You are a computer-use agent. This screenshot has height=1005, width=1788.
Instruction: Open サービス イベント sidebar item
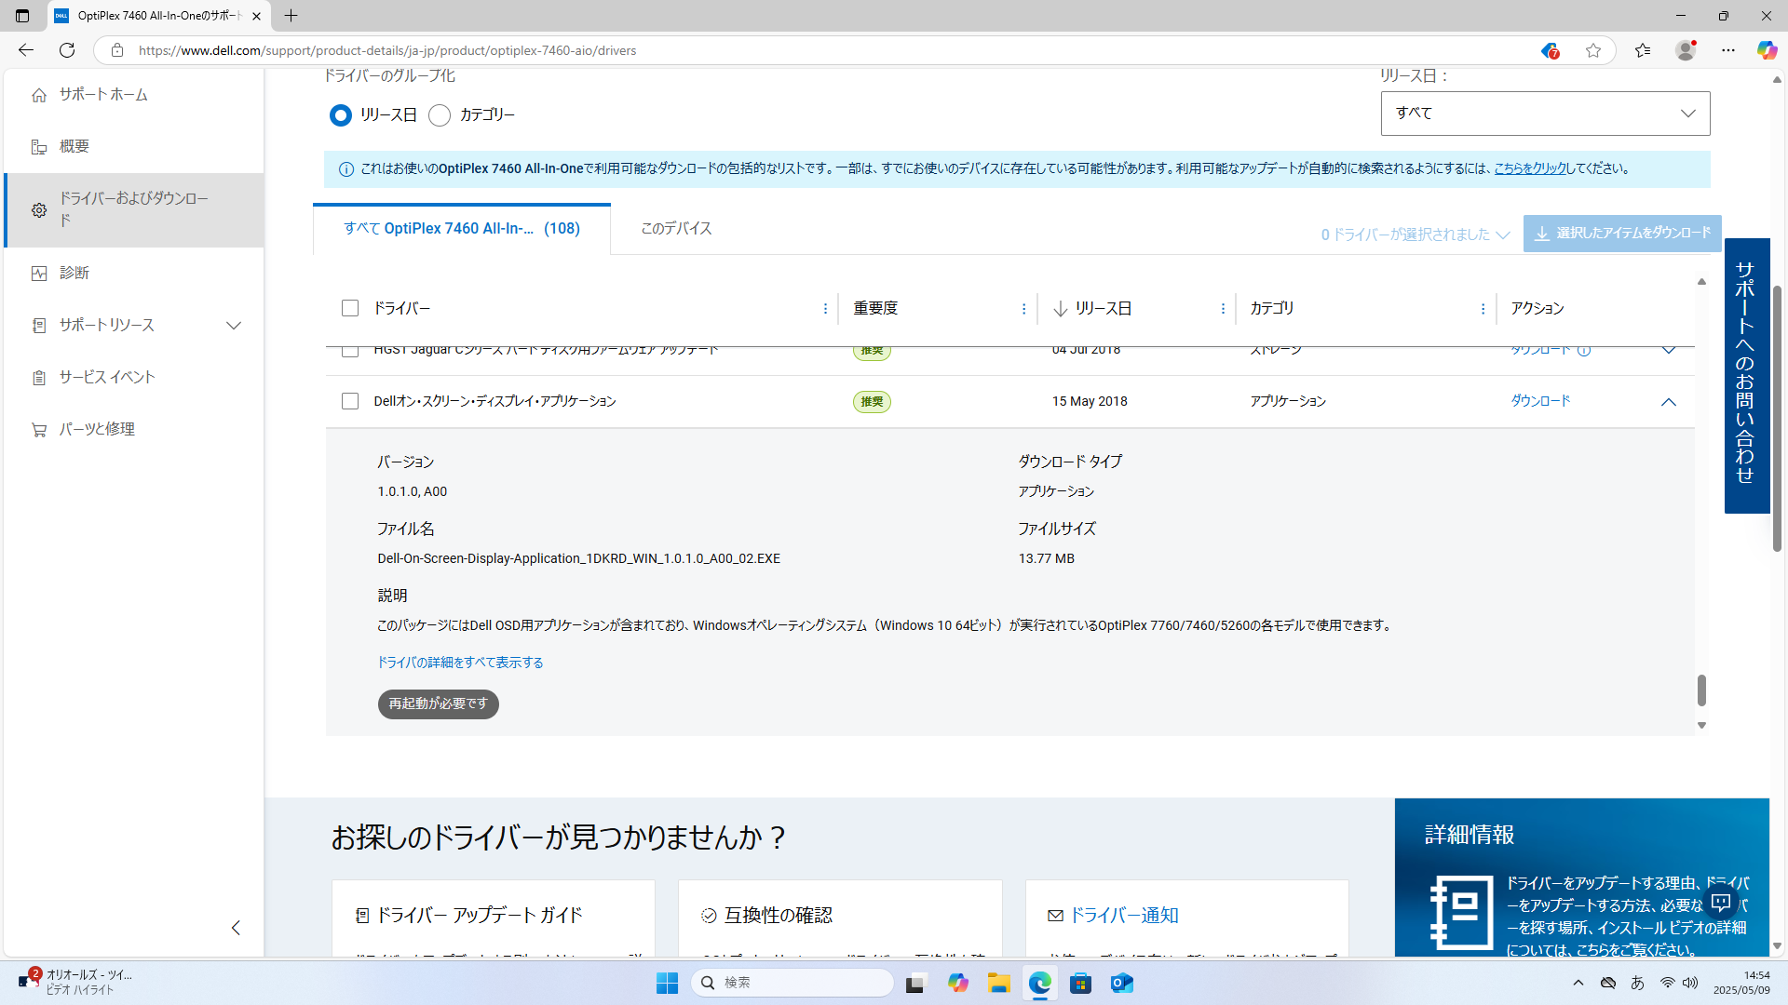point(106,377)
